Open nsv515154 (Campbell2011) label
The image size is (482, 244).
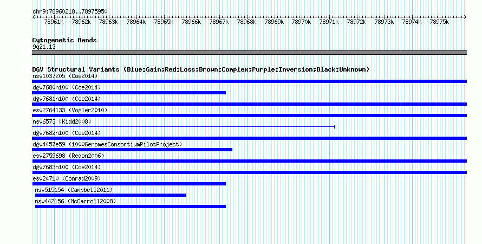tap(74, 190)
